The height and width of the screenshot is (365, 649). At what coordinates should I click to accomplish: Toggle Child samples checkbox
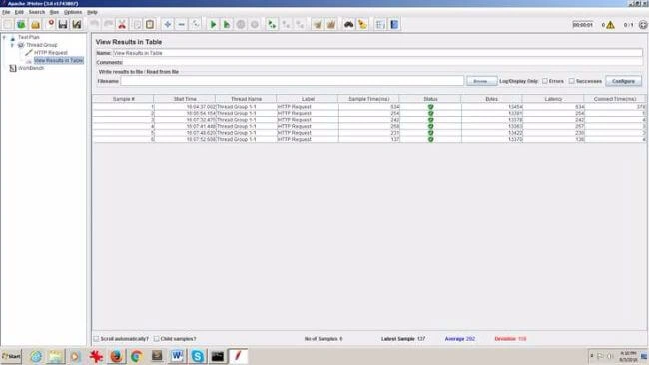pos(157,338)
